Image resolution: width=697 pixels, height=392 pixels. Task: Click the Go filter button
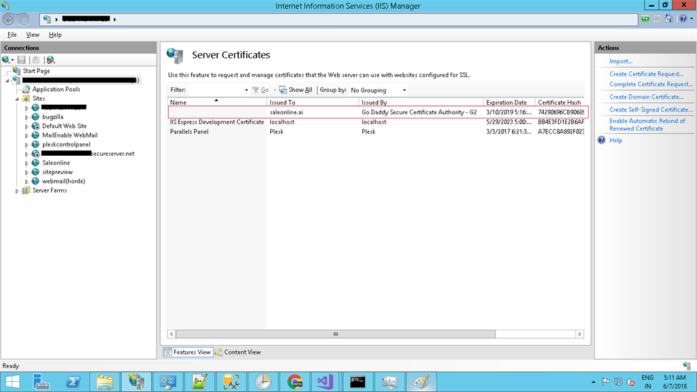click(x=261, y=90)
